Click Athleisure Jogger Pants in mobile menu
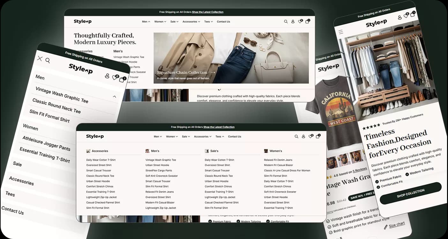The height and width of the screenshot is (239, 448). [x=46, y=143]
